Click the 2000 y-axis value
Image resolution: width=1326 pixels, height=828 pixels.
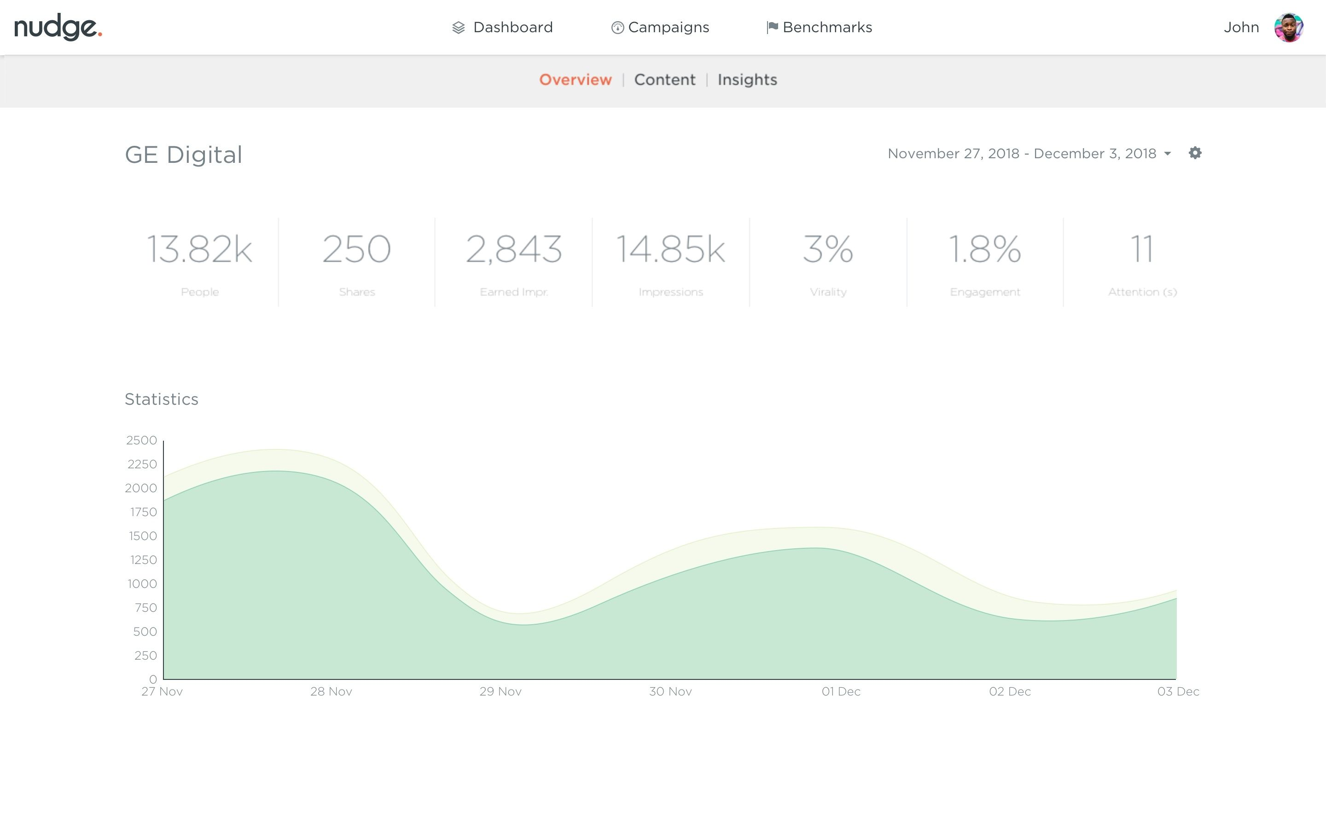click(141, 489)
